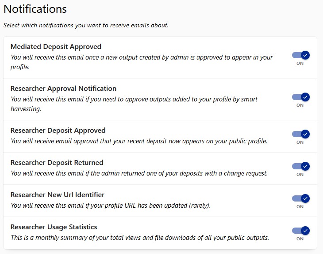
Task: Click the admin returned deposit description
Action: point(139,173)
